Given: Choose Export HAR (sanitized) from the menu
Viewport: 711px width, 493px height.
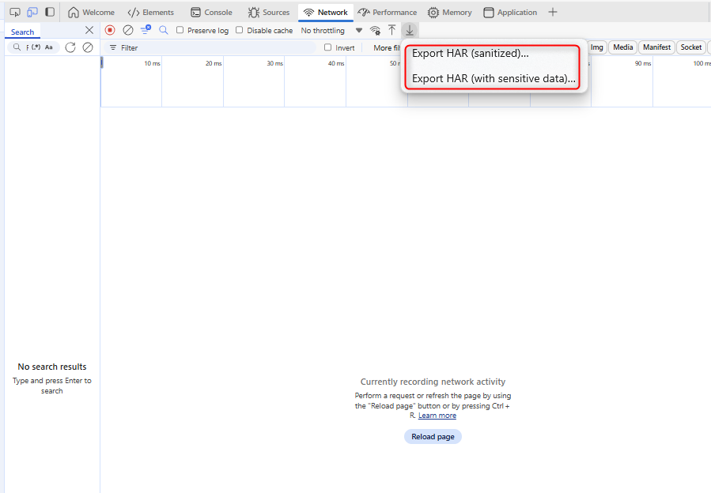Looking at the screenshot, I should tap(470, 54).
